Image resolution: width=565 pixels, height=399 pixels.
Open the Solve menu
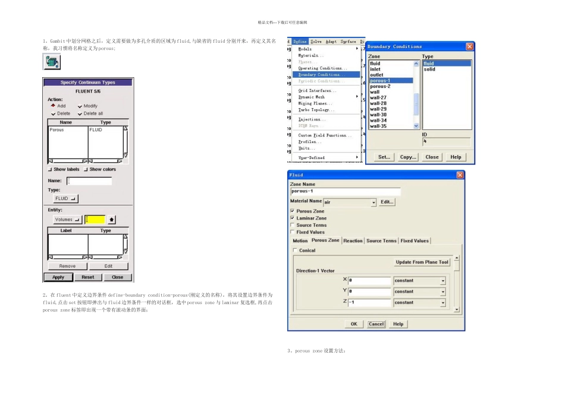(316, 42)
